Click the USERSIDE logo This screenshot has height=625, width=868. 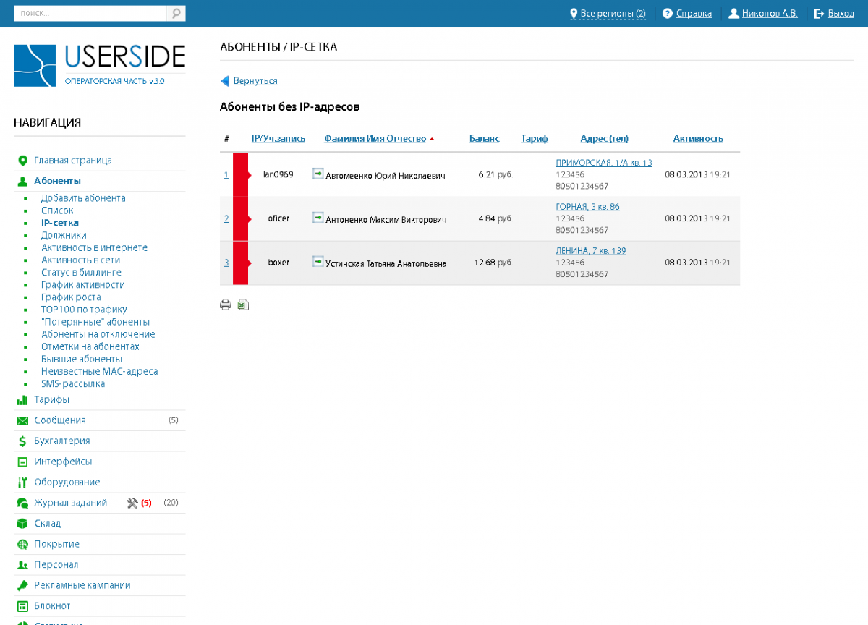click(99, 65)
